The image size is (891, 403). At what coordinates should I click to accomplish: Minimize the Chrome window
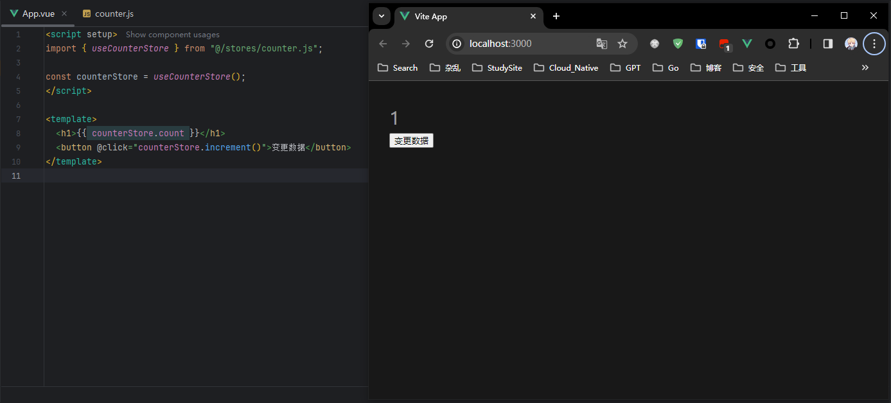(815, 15)
